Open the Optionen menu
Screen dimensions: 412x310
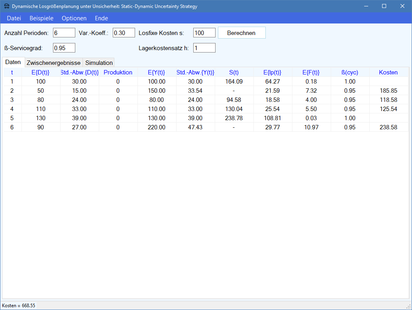(74, 18)
